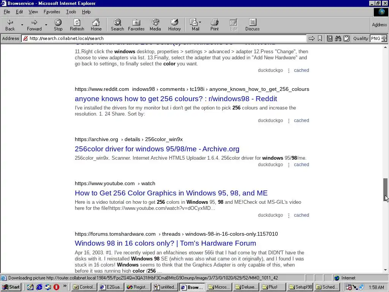Click the notepad Quick Launch icon
389x292 pixels.
30,287
